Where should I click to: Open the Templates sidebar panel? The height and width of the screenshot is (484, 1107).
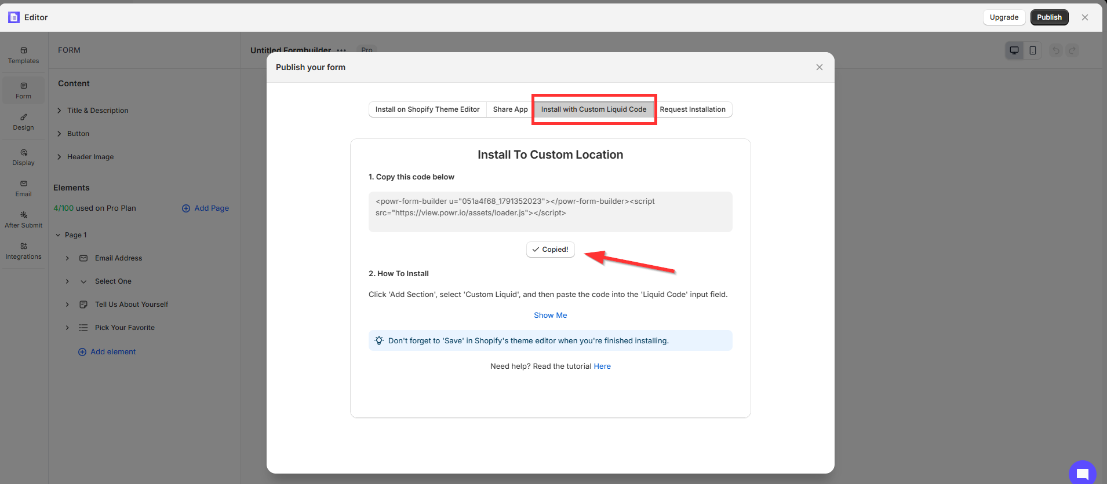[x=23, y=56]
